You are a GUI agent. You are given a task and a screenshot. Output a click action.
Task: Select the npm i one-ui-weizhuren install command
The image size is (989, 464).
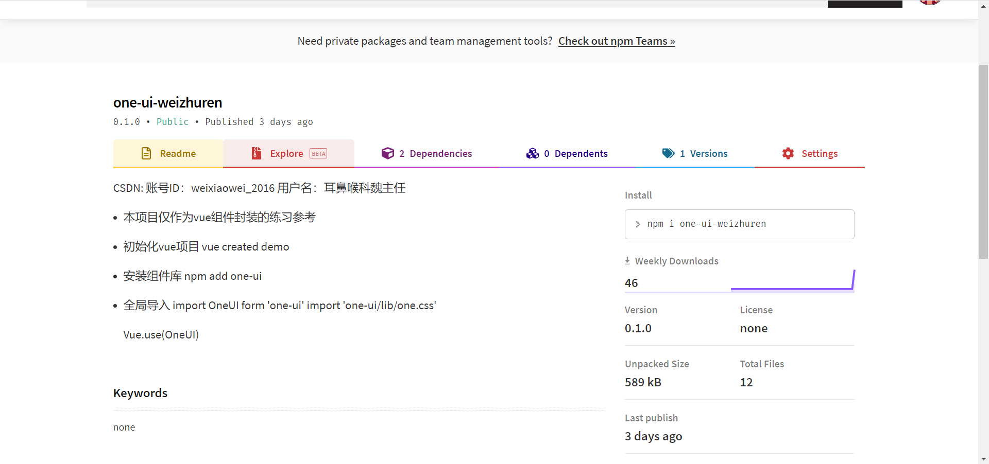pos(707,224)
